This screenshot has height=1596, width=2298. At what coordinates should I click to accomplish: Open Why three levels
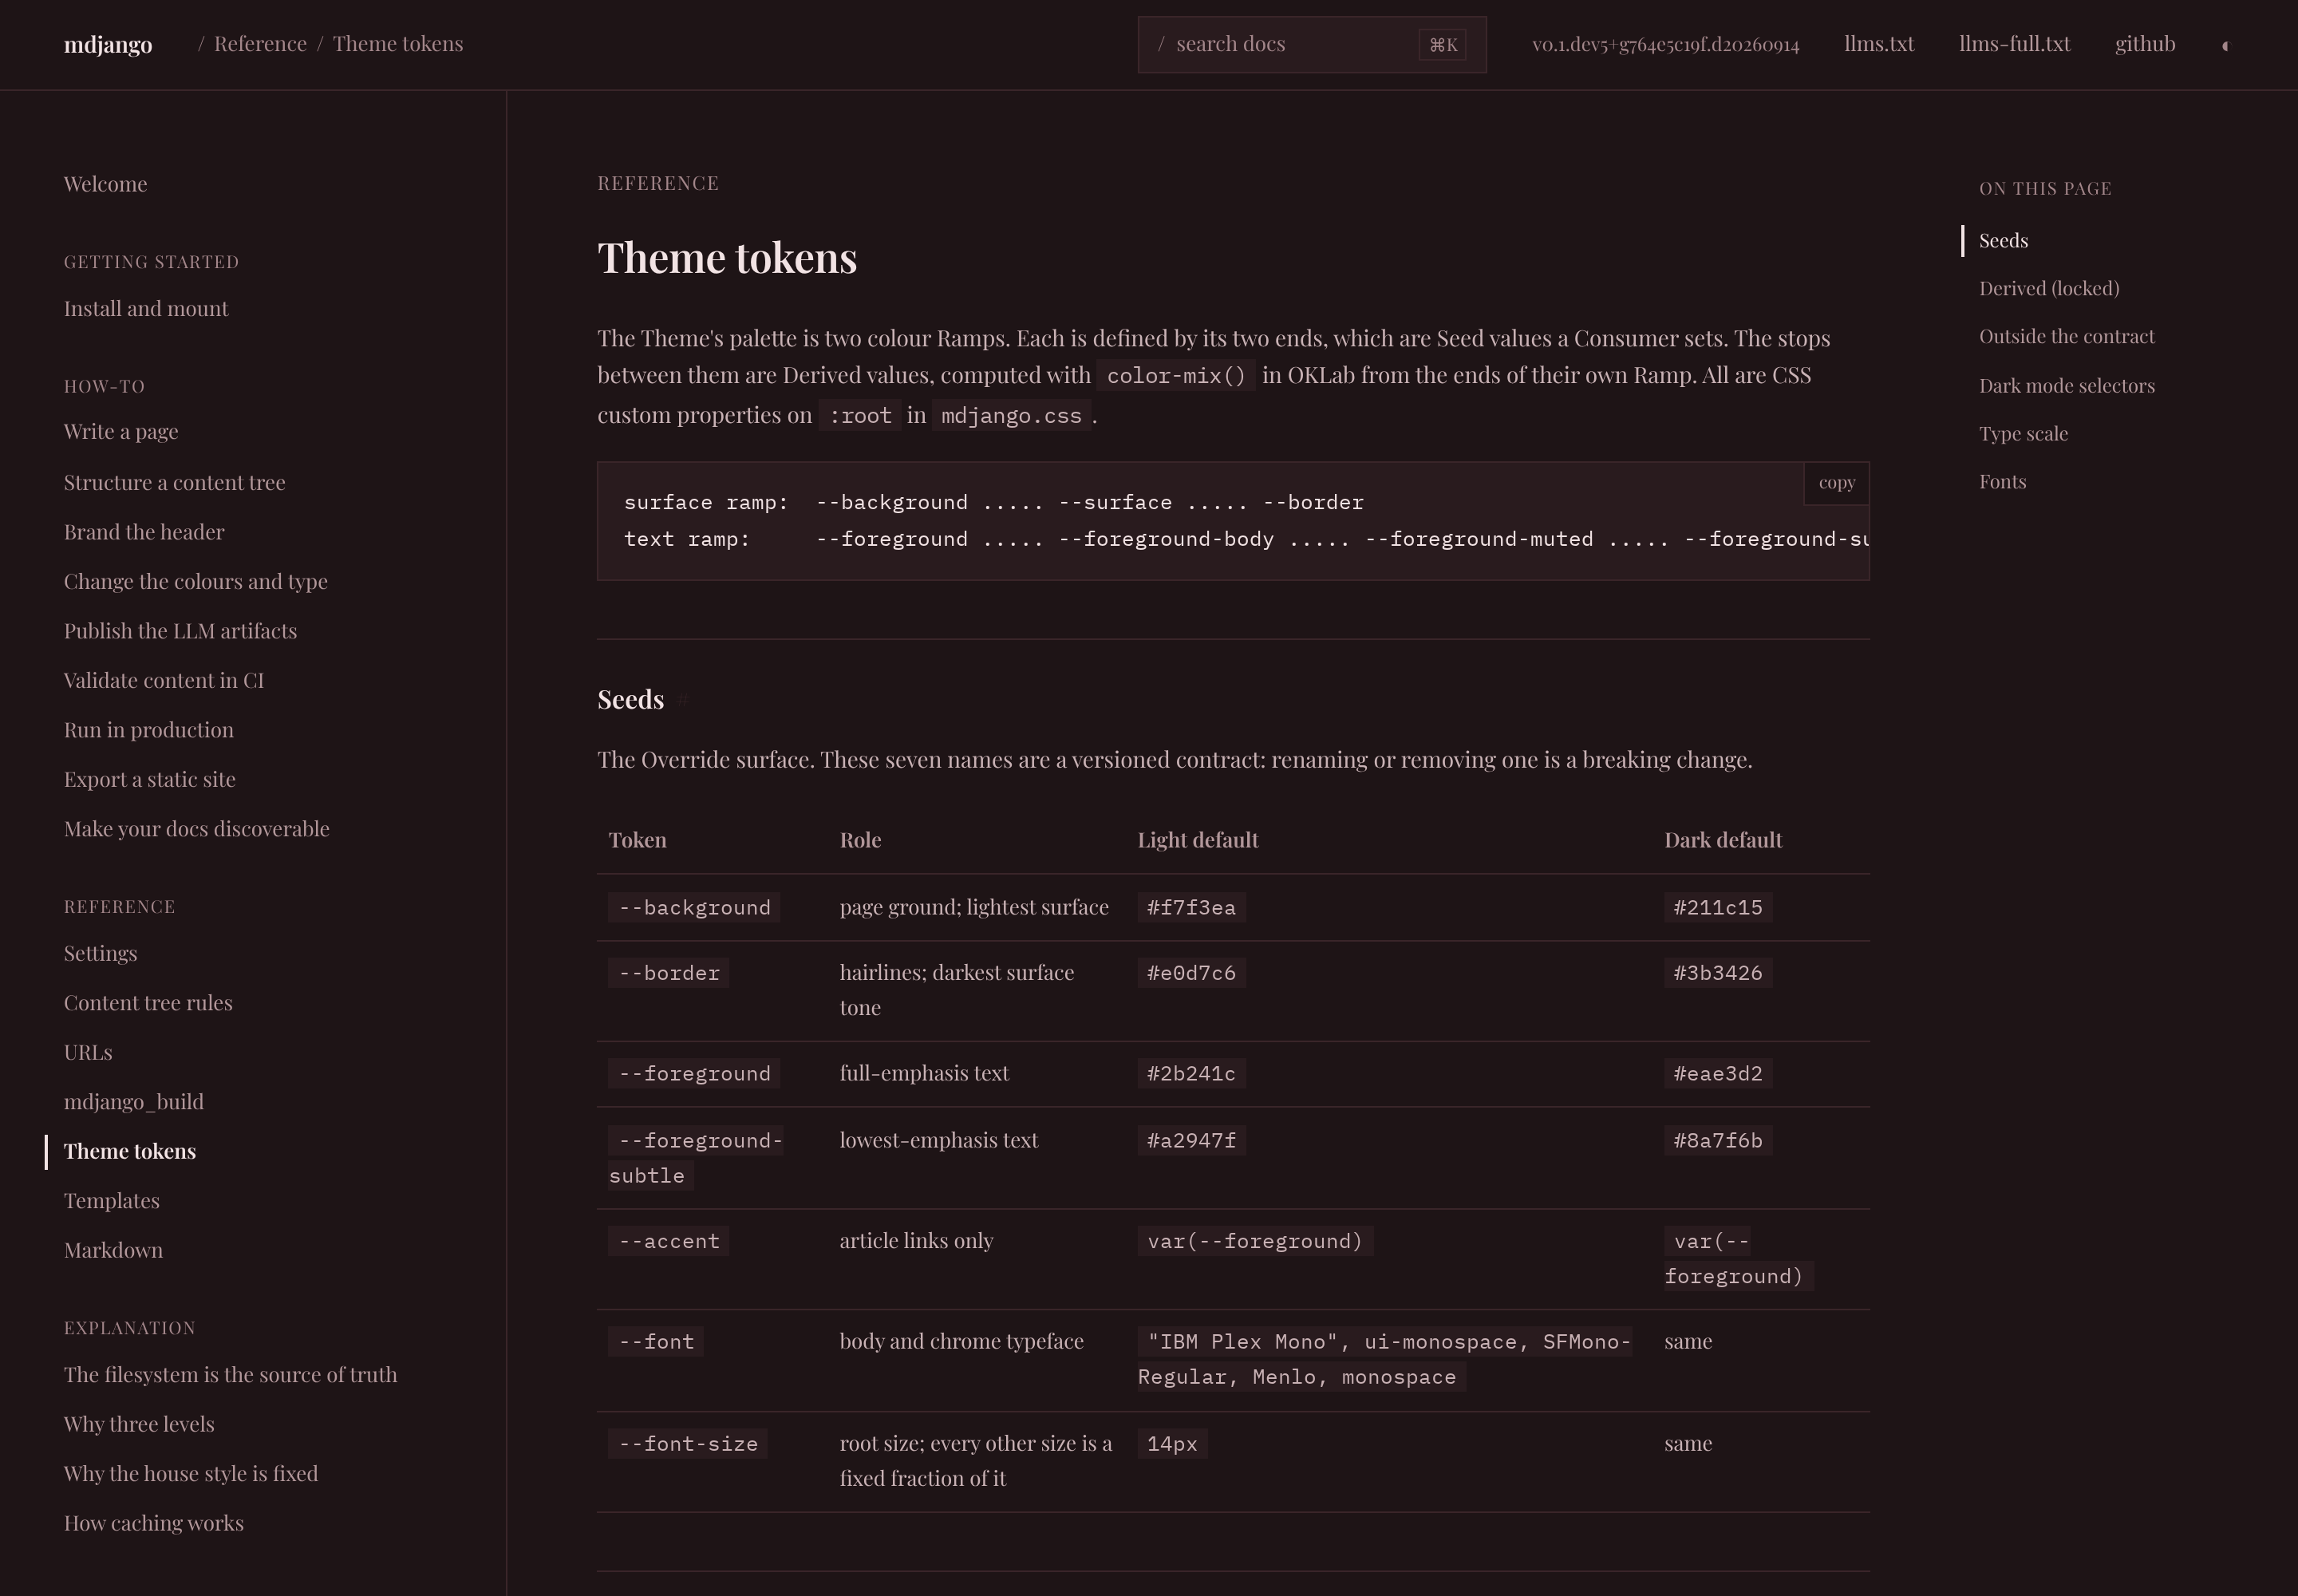tap(139, 1424)
